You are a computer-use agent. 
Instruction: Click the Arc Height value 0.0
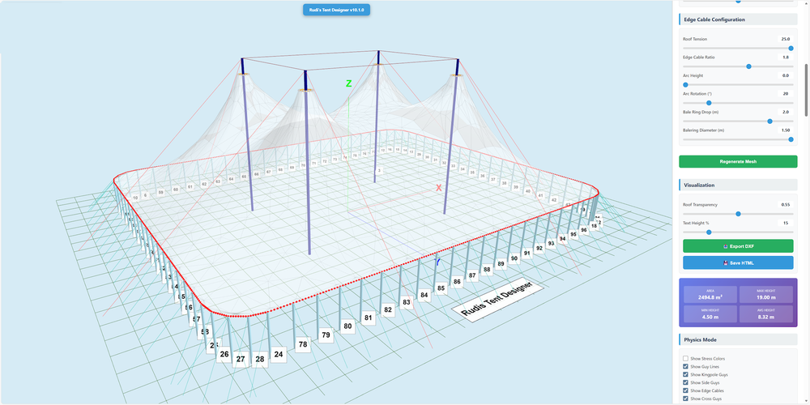tap(785, 75)
